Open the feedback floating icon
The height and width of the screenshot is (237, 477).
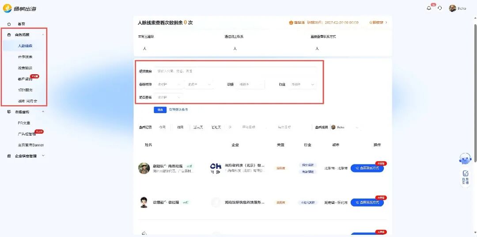pos(465,177)
